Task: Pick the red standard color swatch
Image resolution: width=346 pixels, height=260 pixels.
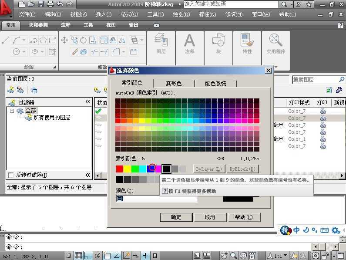Action: [120, 169]
